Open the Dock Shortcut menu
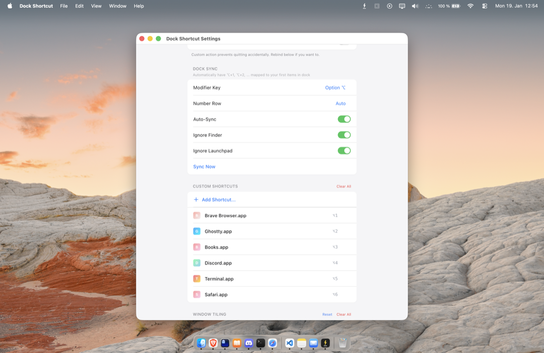The width and height of the screenshot is (544, 353). tap(36, 6)
